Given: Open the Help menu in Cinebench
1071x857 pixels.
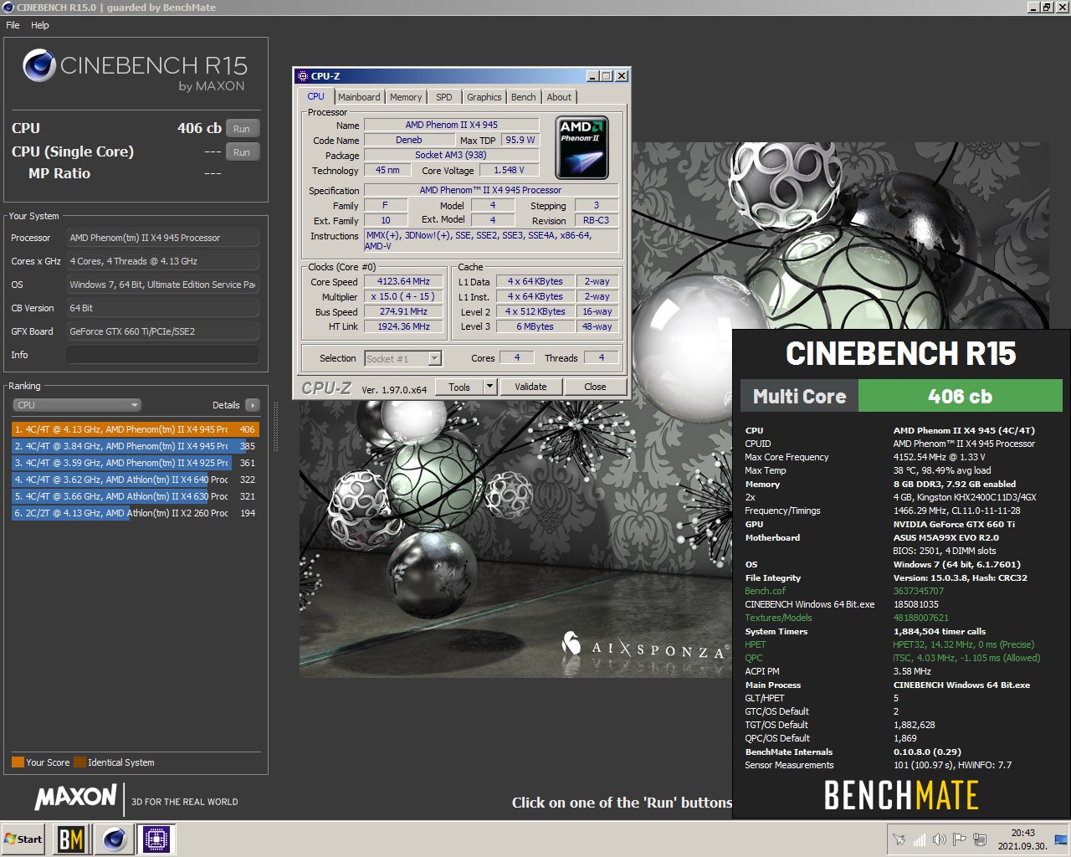Looking at the screenshot, I should [x=40, y=25].
